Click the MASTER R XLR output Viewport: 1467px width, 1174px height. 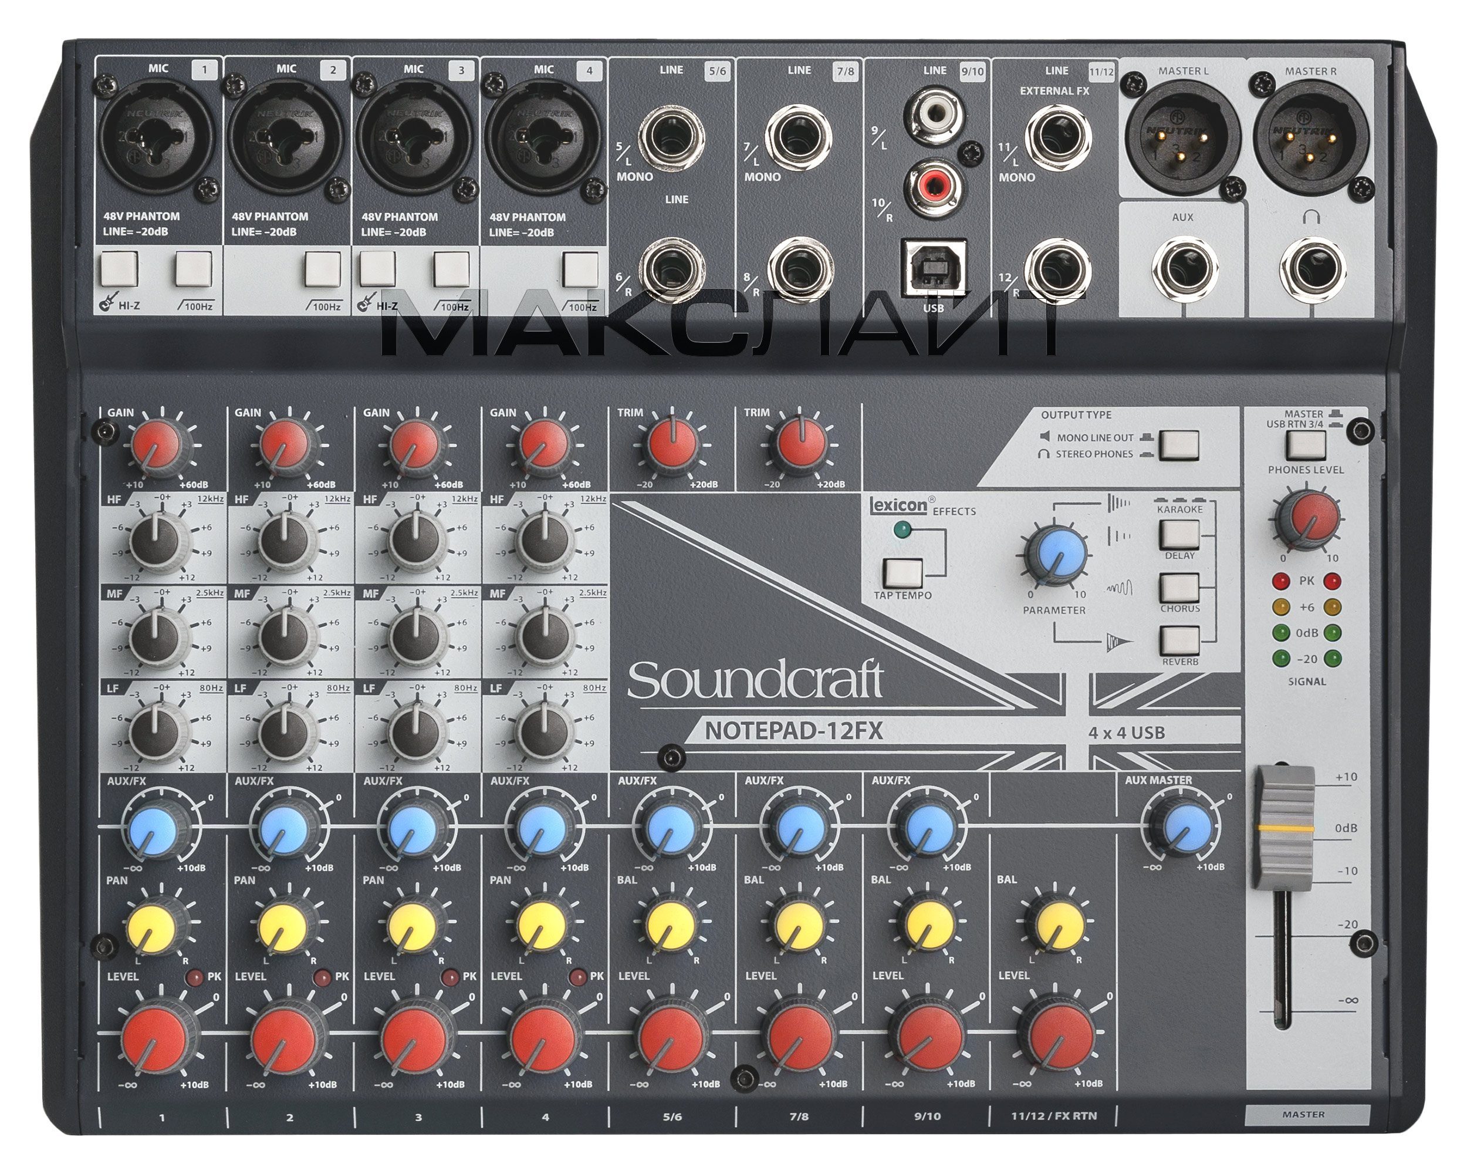tap(1311, 138)
